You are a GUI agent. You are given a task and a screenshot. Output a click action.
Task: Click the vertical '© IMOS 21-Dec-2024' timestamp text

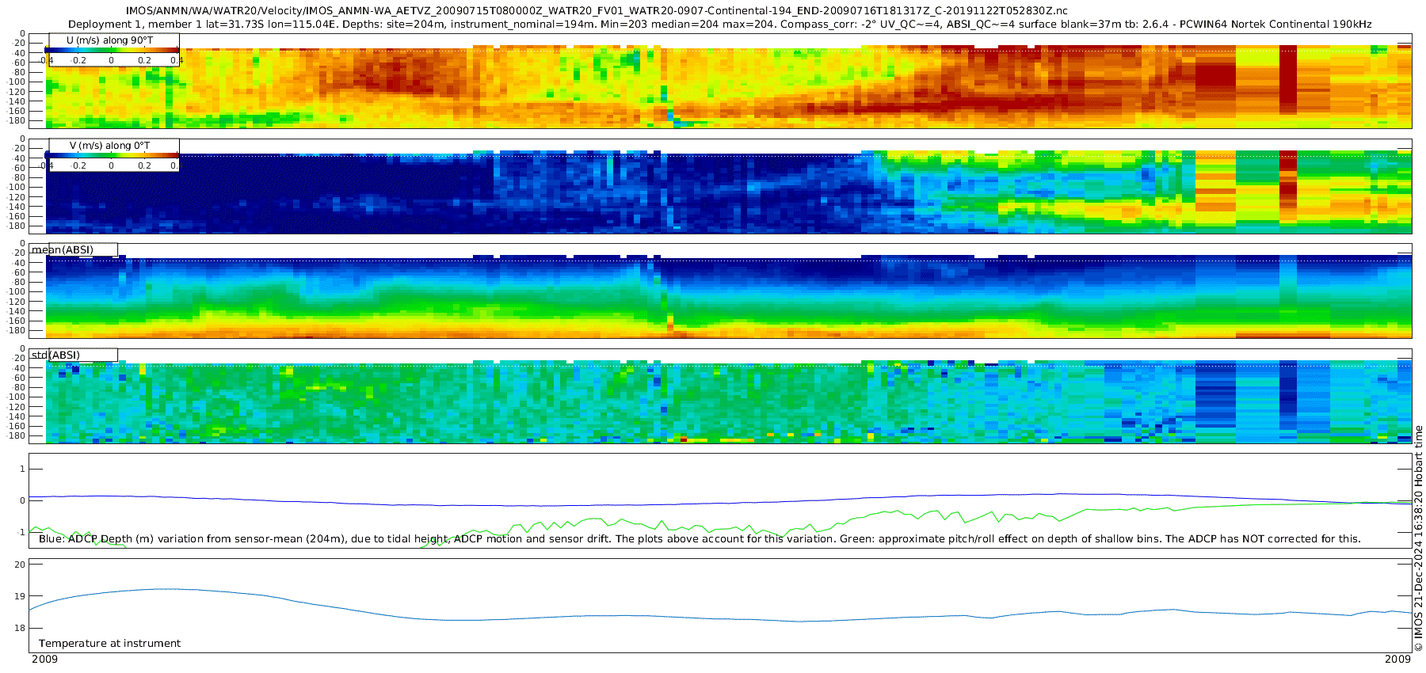tap(1418, 538)
